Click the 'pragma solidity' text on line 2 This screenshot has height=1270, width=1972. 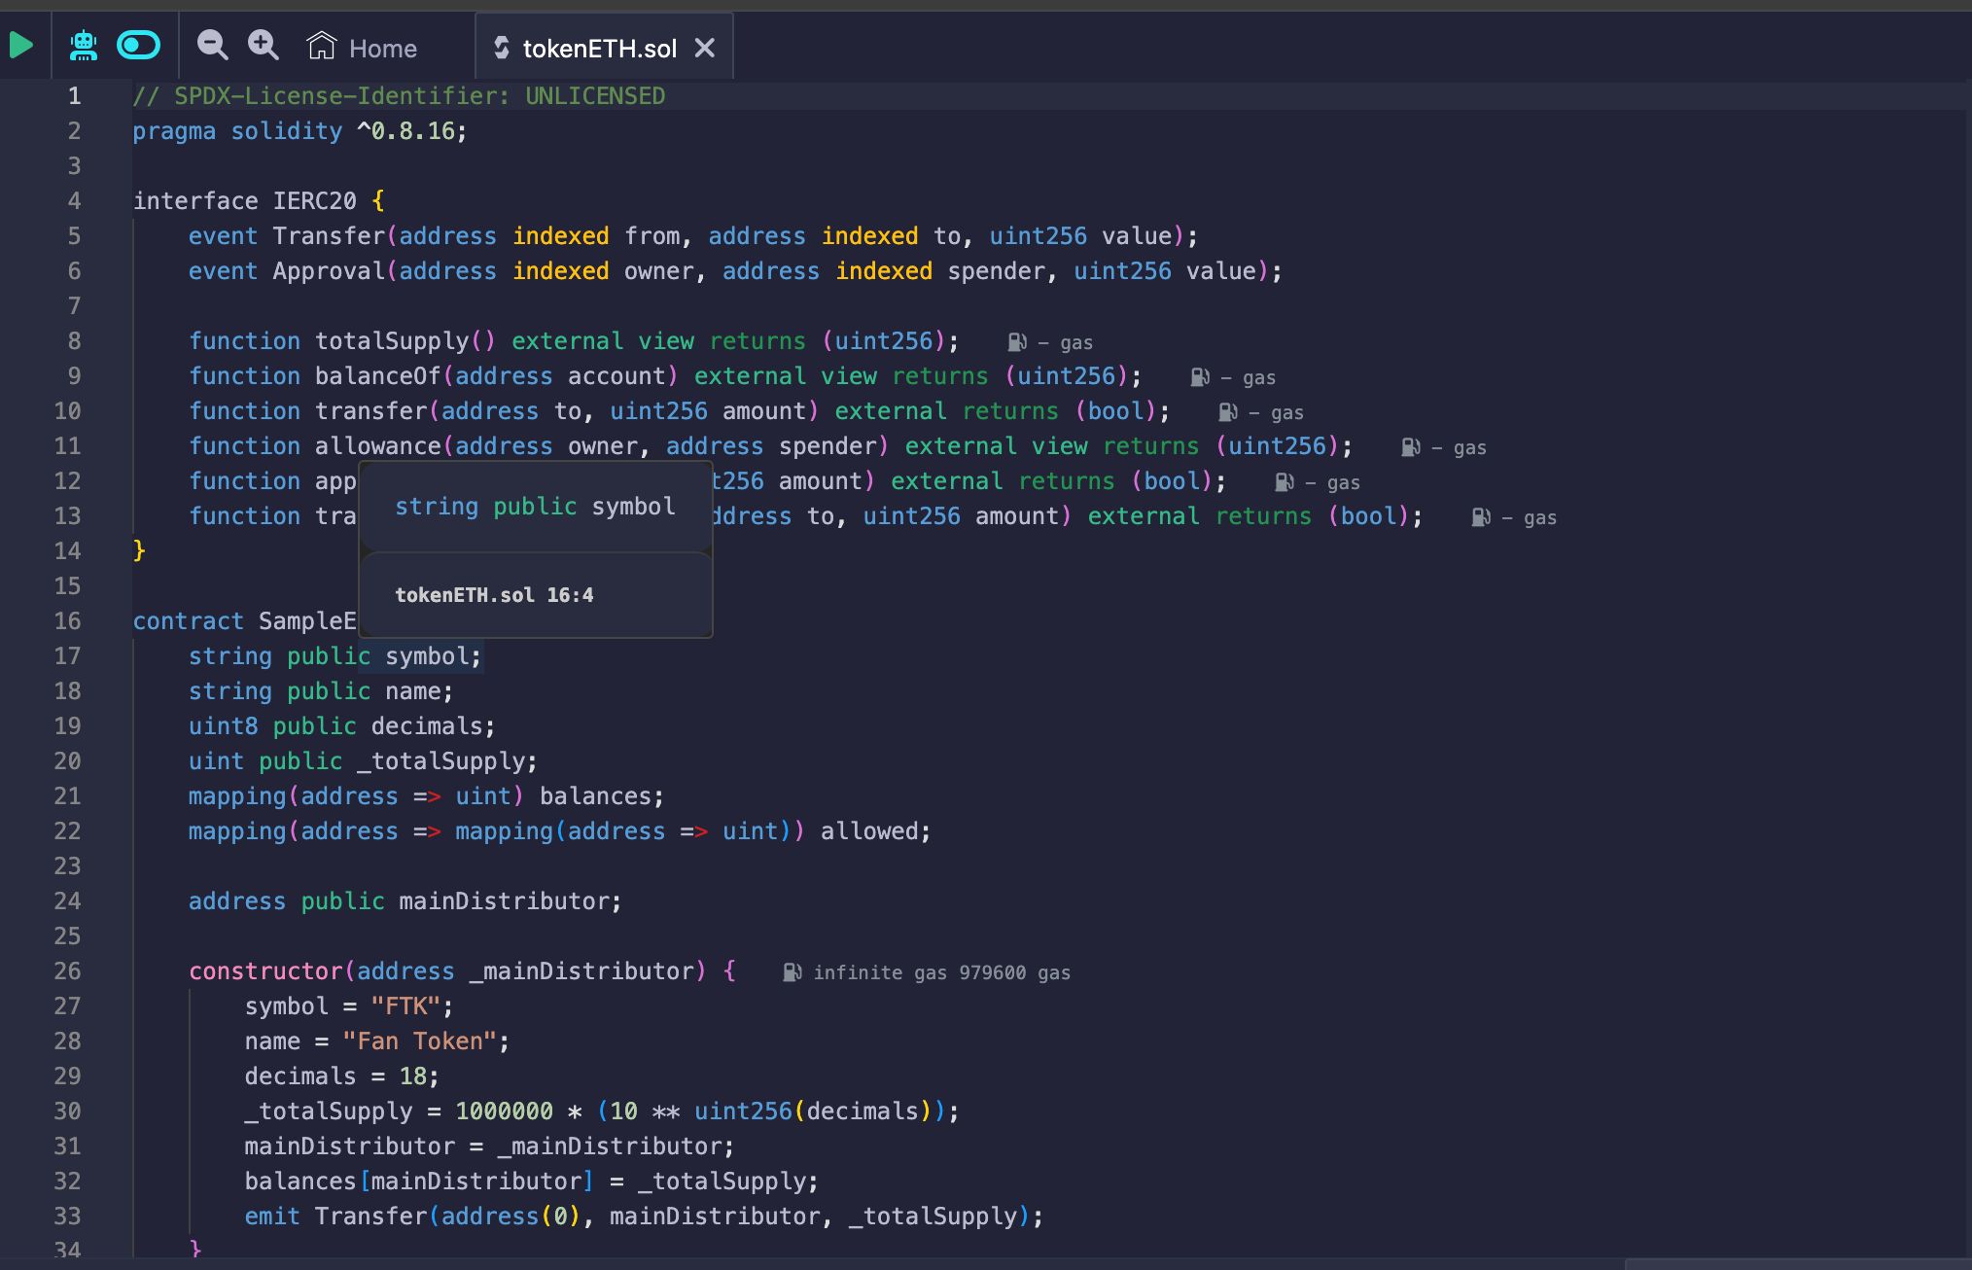[x=237, y=131]
